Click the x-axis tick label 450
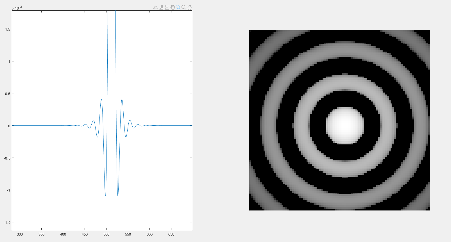 (x=85, y=234)
